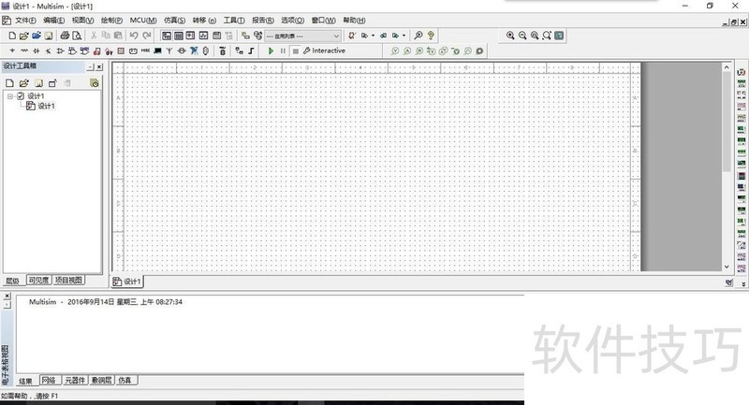The width and height of the screenshot is (749, 405).
Task: Switch to 元器件 tab in spreadsheet
Action: click(75, 380)
